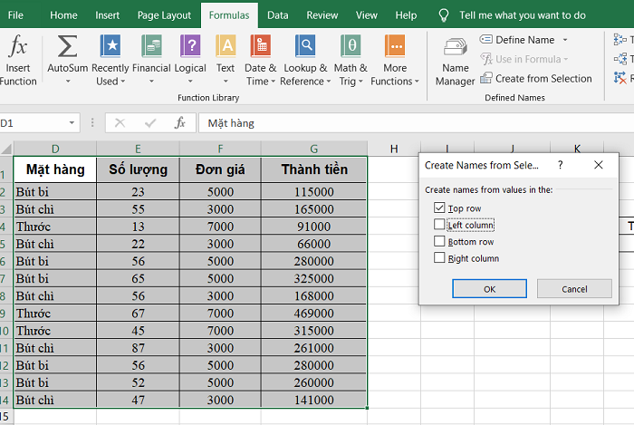Click the Use in Formula icon

[x=486, y=59]
